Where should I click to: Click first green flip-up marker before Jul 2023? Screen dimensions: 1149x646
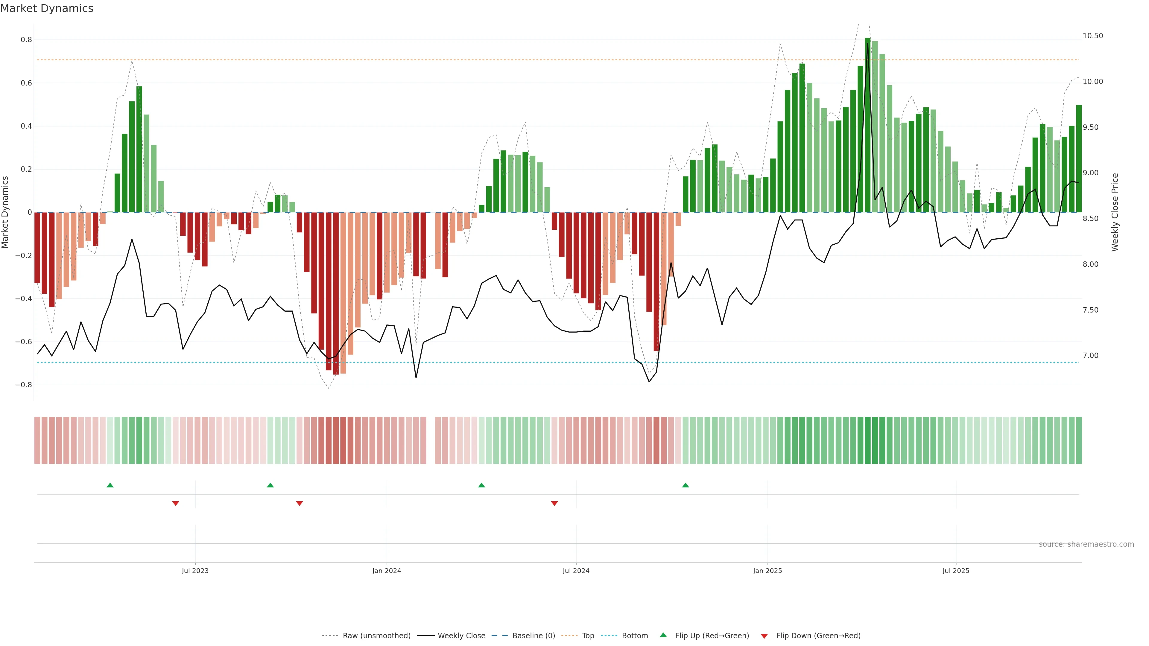(110, 485)
